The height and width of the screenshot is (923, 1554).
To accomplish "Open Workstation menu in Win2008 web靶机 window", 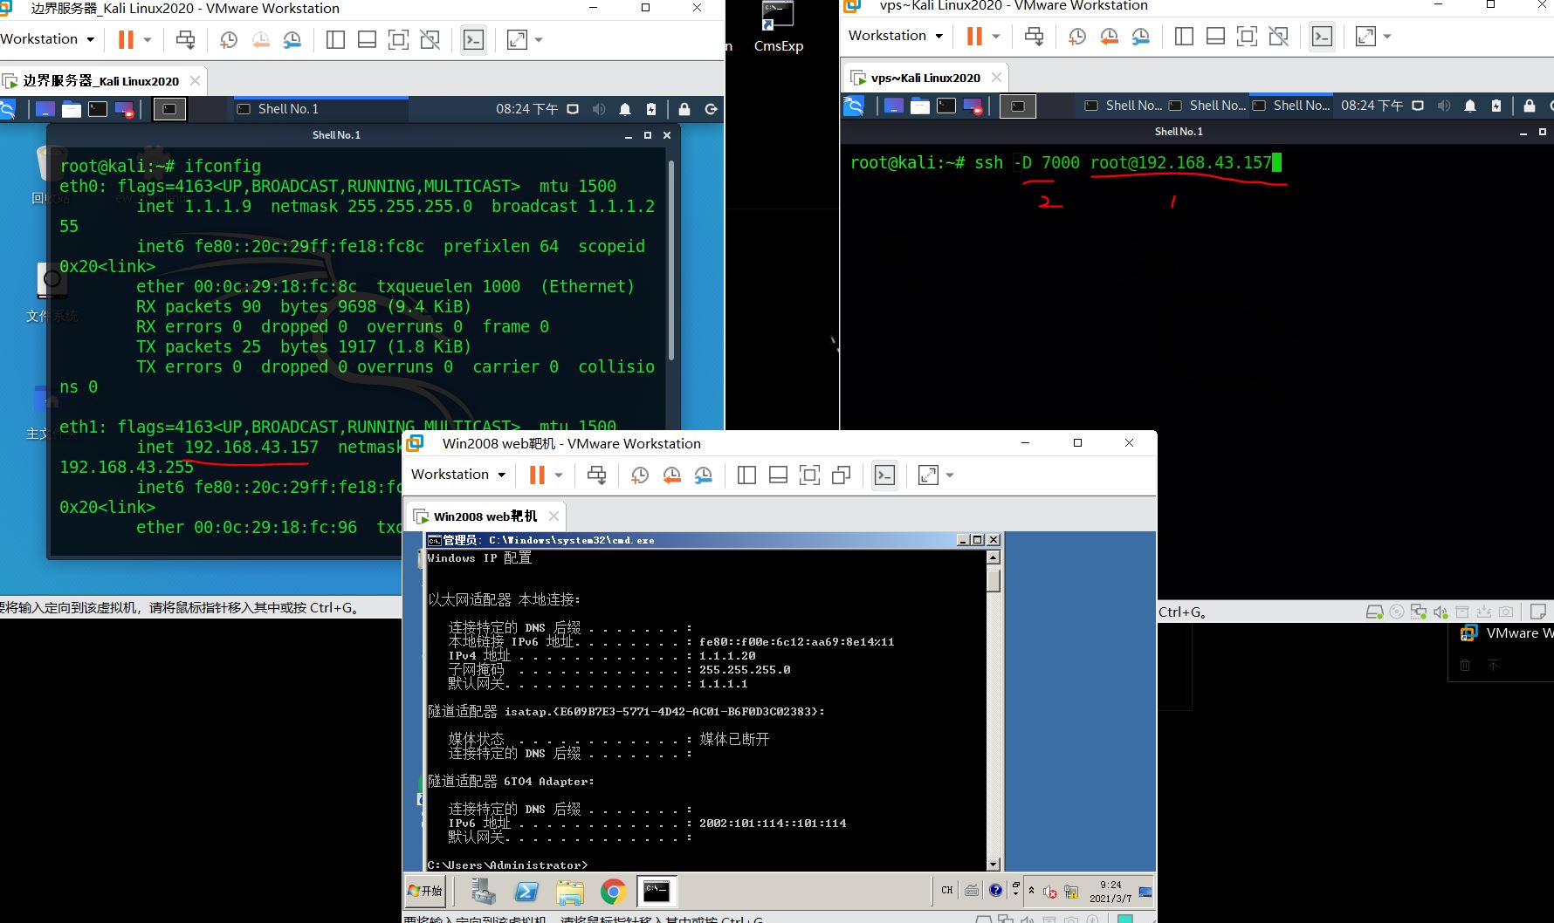I will [x=458, y=475].
